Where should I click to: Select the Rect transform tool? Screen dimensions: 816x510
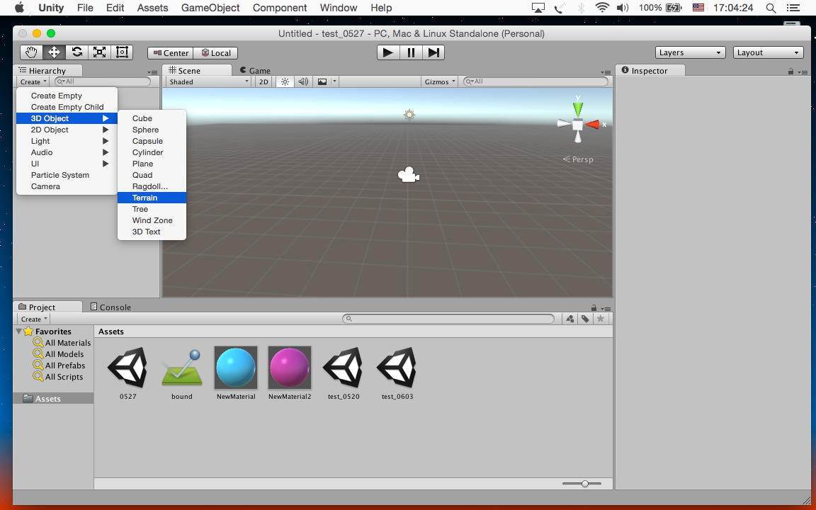click(x=122, y=52)
